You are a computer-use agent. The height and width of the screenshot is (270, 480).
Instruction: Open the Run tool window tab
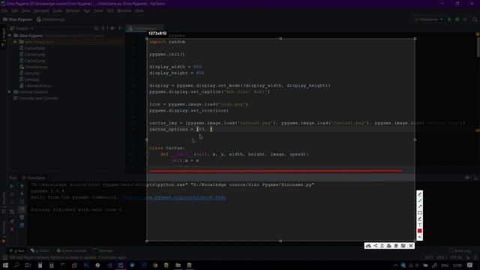[x=17, y=250]
